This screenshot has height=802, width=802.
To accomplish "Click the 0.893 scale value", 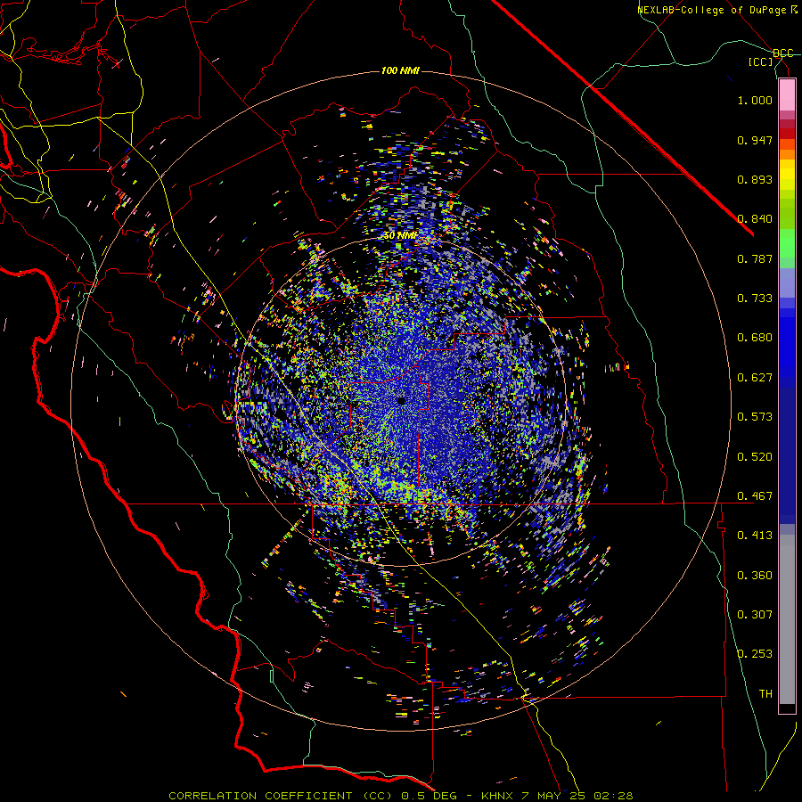I will point(755,179).
